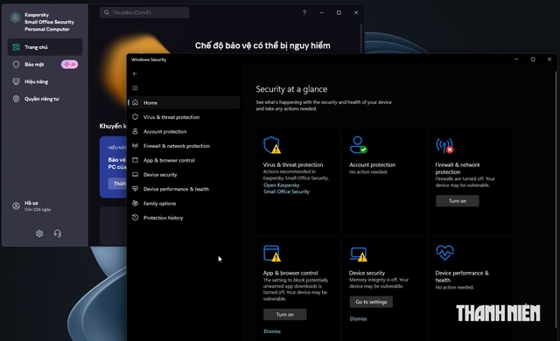Click the App & browser control tile icon

(x=272, y=254)
